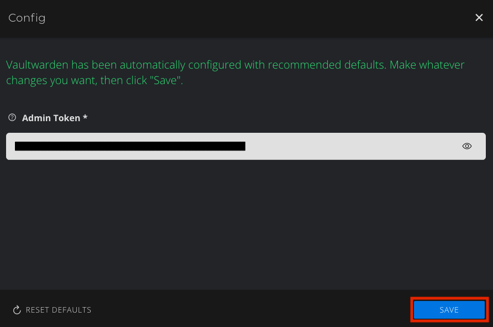Image resolution: width=493 pixels, height=327 pixels.
Task: Click the dark header bar beside Config
Action: point(249,18)
